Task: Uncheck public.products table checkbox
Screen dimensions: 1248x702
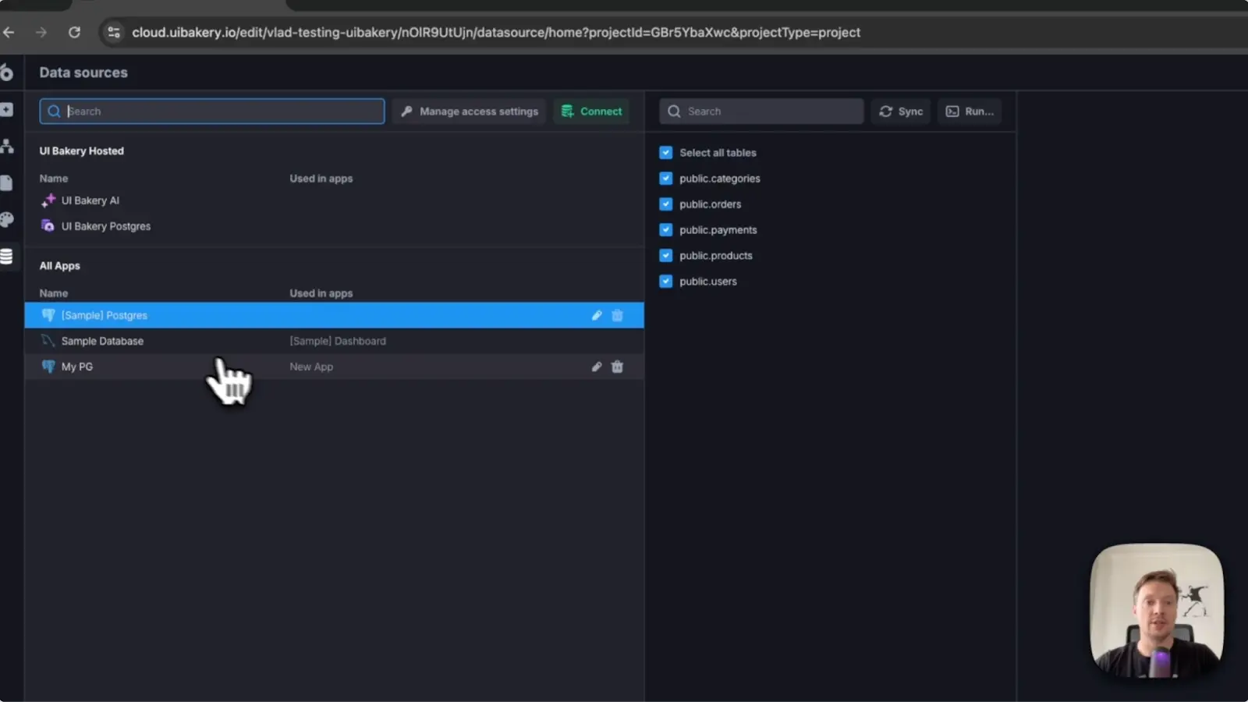Action: coord(665,256)
